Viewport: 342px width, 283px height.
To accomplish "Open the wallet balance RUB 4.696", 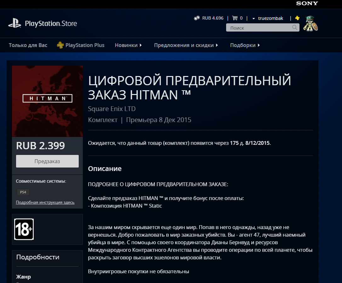I will pyautogui.click(x=209, y=18).
